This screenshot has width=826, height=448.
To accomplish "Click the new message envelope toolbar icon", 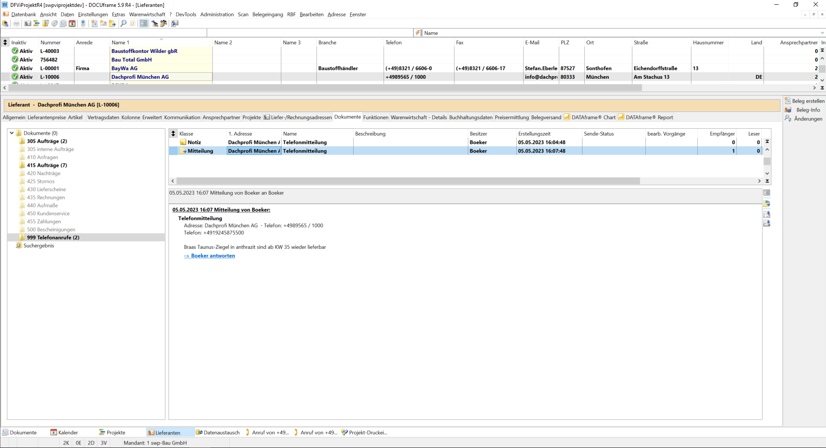I will [x=103, y=23].
